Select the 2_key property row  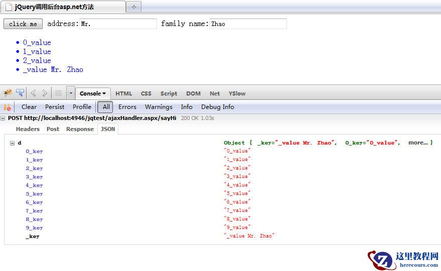(x=34, y=168)
